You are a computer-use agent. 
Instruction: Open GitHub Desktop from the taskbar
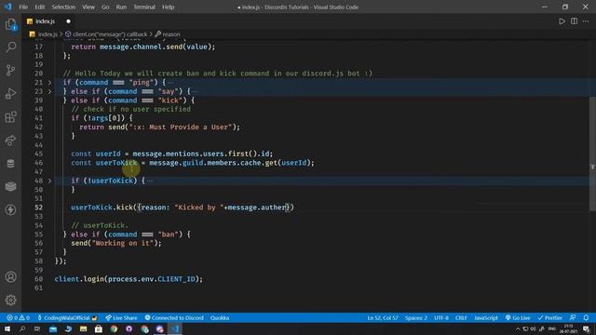tap(129, 328)
